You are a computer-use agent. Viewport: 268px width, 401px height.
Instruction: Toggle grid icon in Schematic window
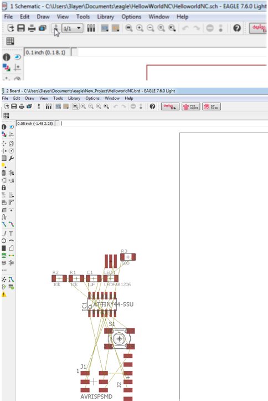tap(10, 41)
